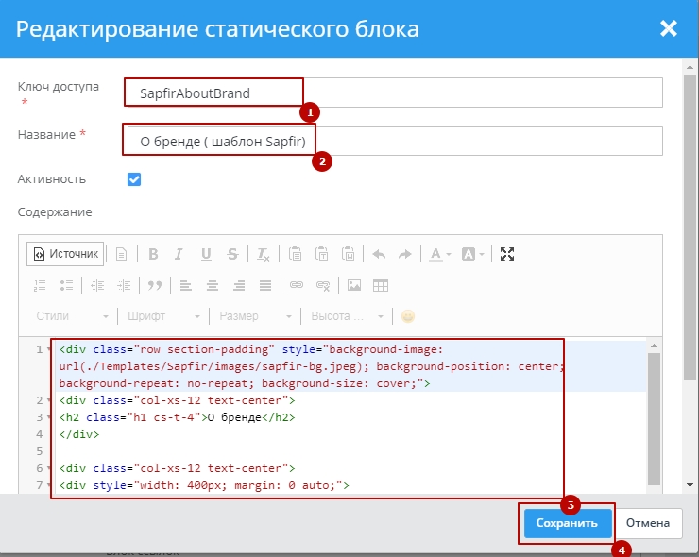This screenshot has height=557, width=699.
Task: Open the Размер font size dropdown
Action: tap(253, 316)
